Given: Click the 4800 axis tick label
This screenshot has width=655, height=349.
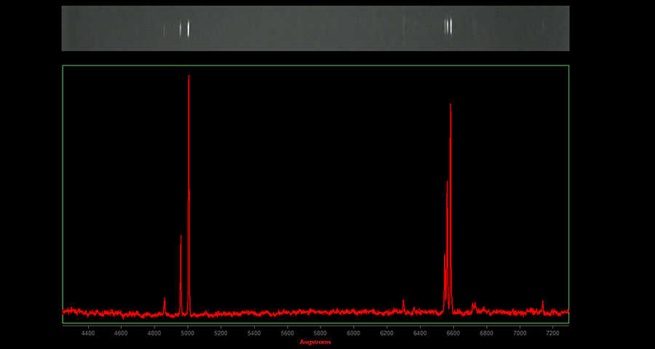Looking at the screenshot, I should pyautogui.click(x=154, y=333).
